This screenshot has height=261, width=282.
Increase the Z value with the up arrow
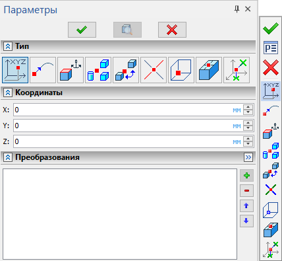click(248, 139)
